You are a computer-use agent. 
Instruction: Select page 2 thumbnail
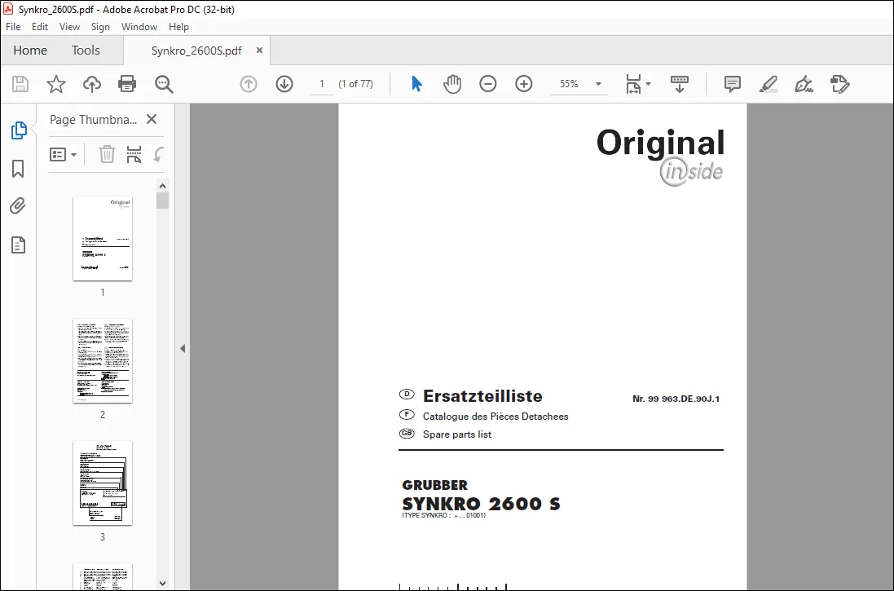point(103,360)
